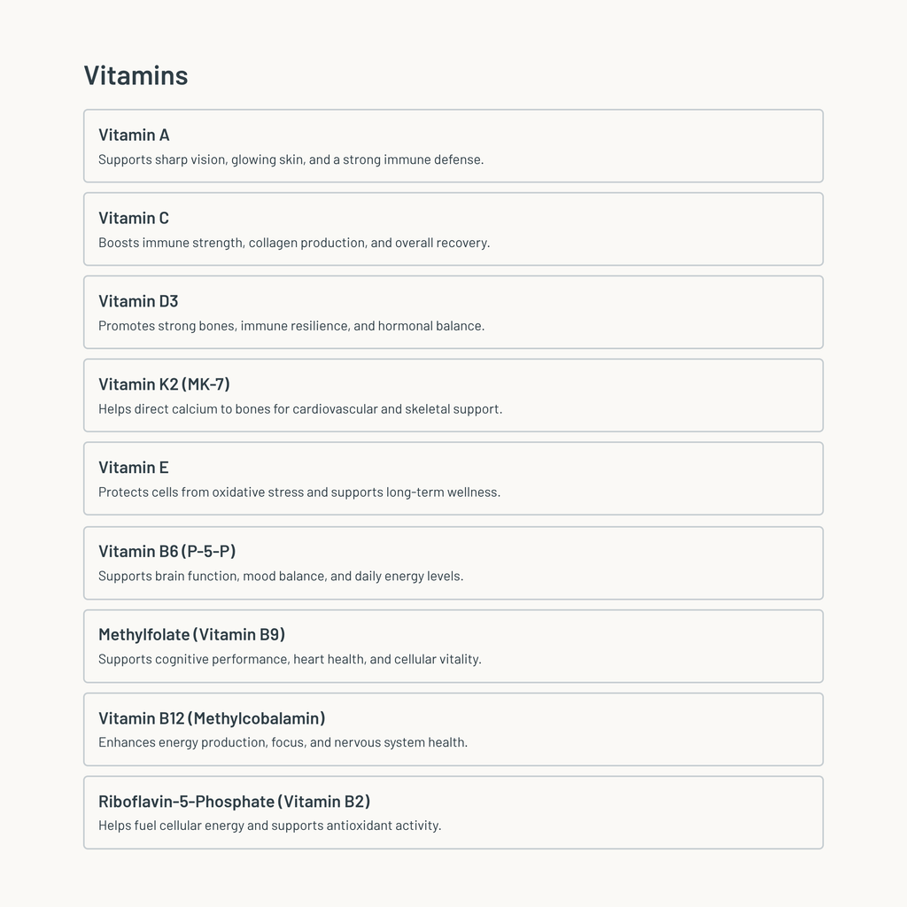The width and height of the screenshot is (907, 907).
Task: Click the 'Supports cognitive performance' description
Action: (290, 659)
